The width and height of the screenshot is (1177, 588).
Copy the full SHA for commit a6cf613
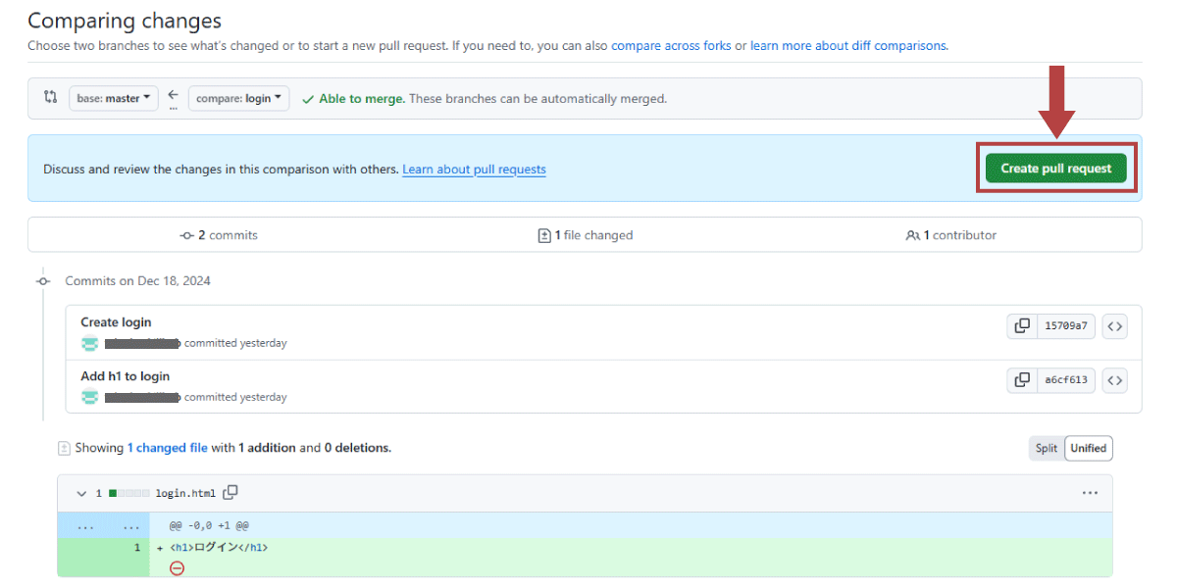(1022, 380)
